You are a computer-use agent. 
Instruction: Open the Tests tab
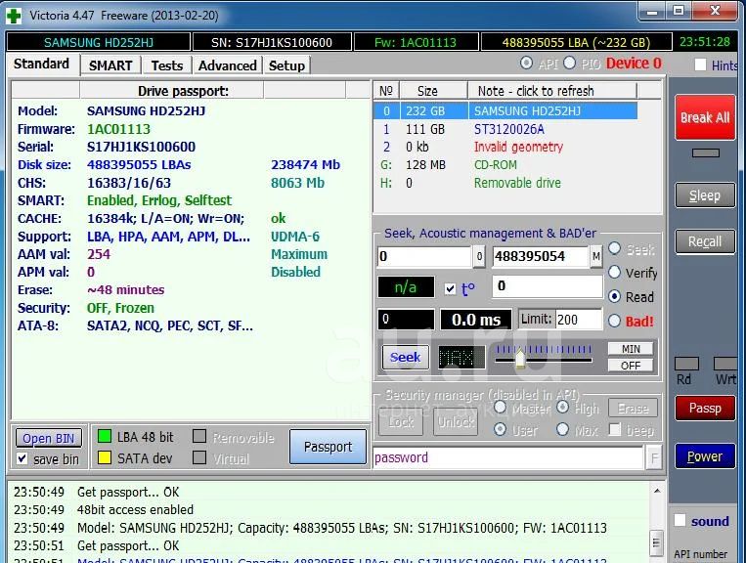(166, 65)
